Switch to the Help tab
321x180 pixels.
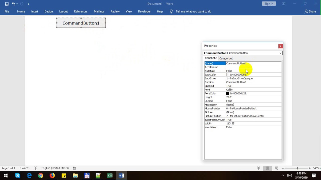160,11
